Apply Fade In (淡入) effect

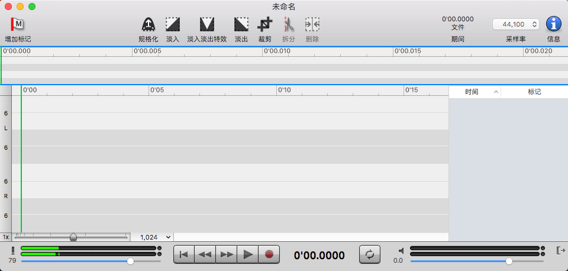173,24
